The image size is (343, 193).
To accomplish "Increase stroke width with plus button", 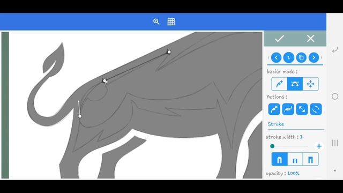I will click(x=319, y=146).
